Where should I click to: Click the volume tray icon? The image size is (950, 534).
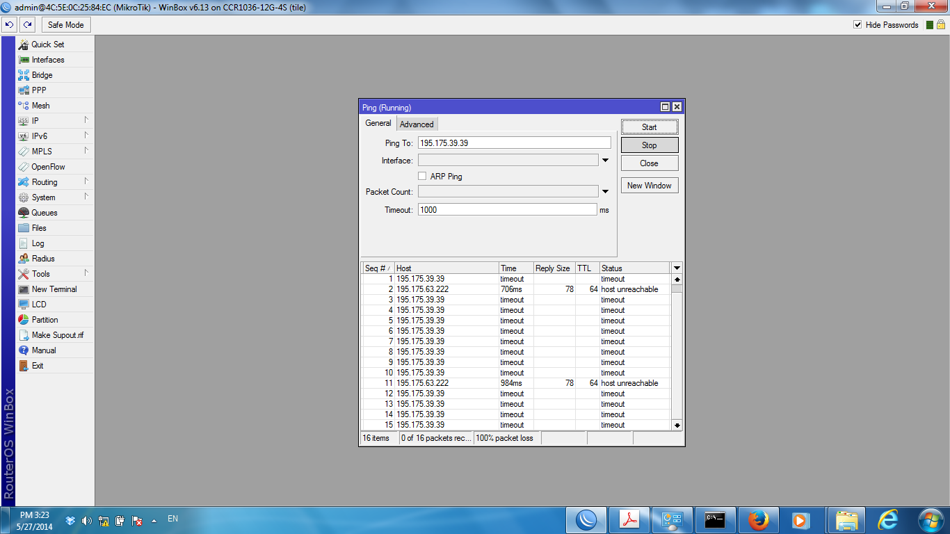[x=86, y=520]
